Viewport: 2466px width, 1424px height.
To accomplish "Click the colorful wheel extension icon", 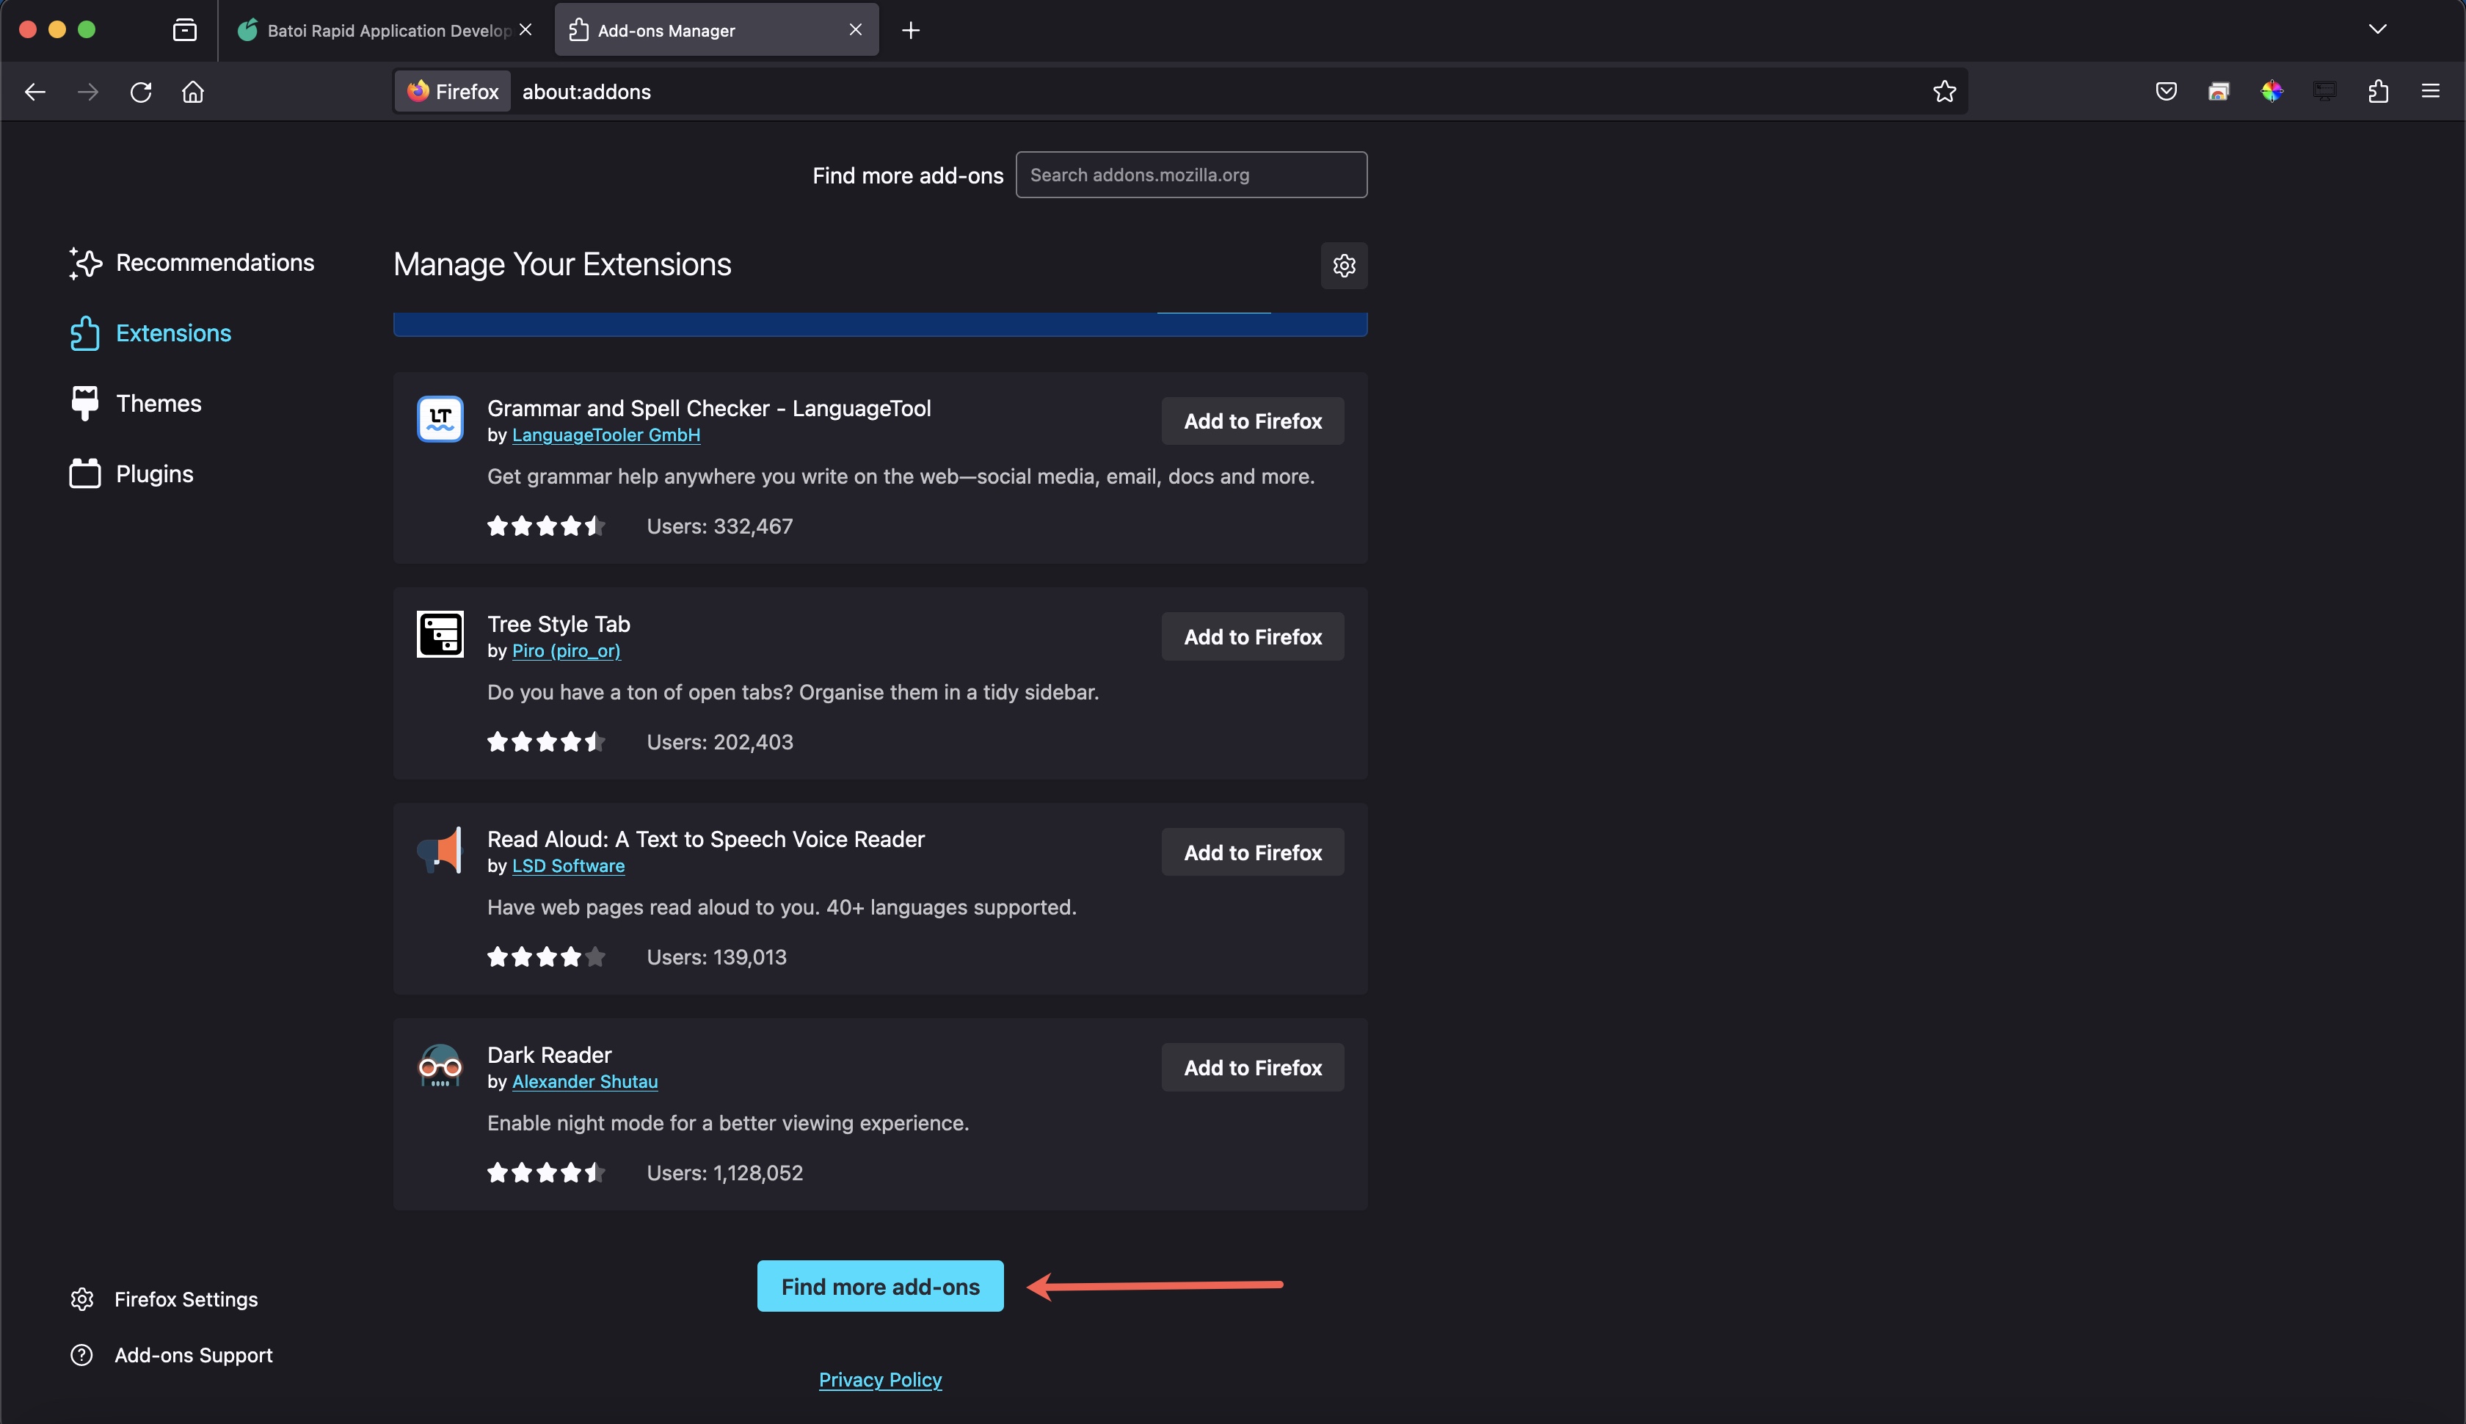I will [x=2272, y=91].
